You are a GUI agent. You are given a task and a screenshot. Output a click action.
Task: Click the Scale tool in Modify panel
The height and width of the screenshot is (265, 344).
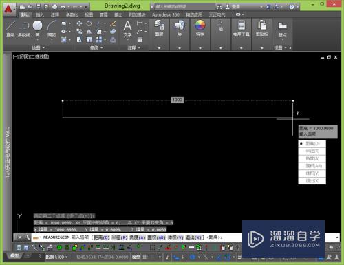point(89,40)
